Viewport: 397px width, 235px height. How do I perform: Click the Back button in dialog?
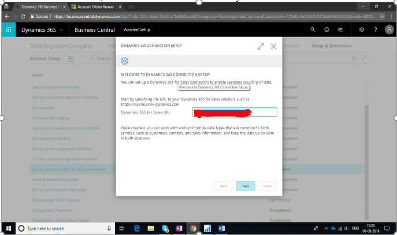coord(223,186)
